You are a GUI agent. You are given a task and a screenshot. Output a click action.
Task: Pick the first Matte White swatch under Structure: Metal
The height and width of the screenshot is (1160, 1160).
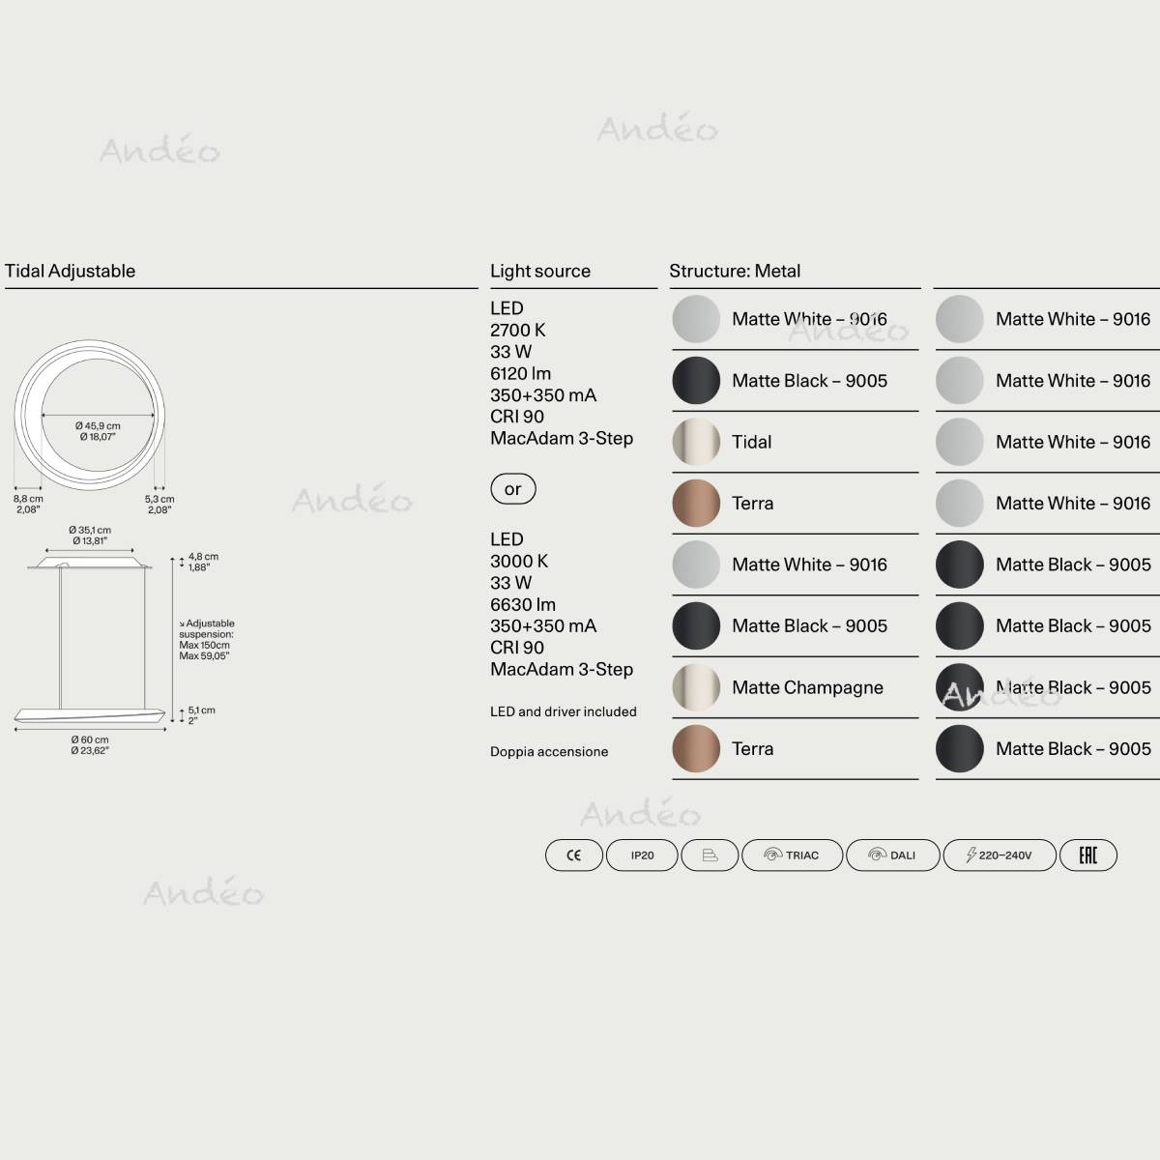[696, 319]
